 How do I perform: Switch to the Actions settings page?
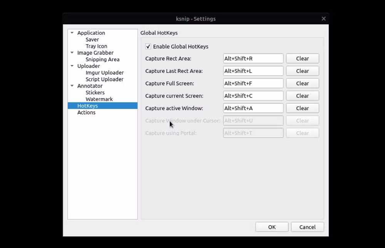click(86, 112)
